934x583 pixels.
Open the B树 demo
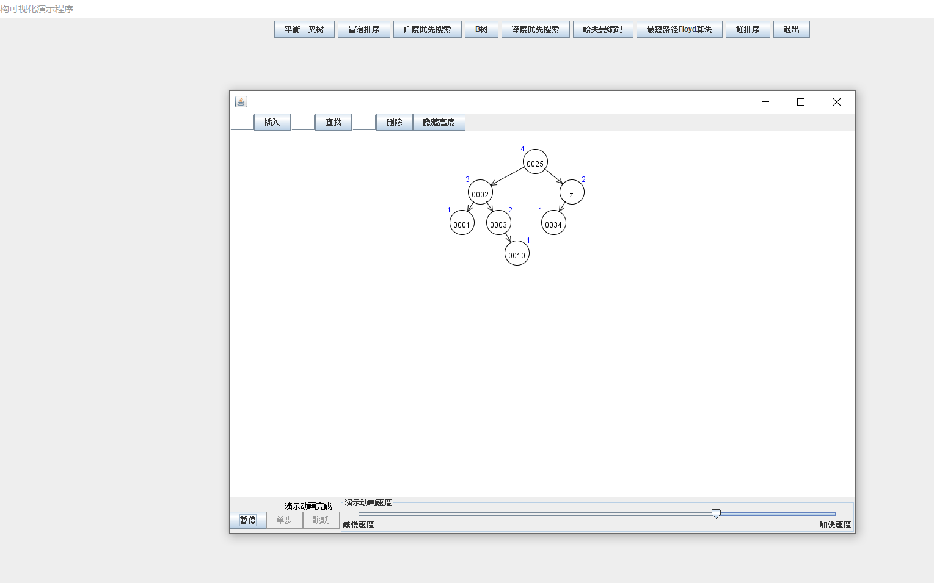tap(481, 29)
